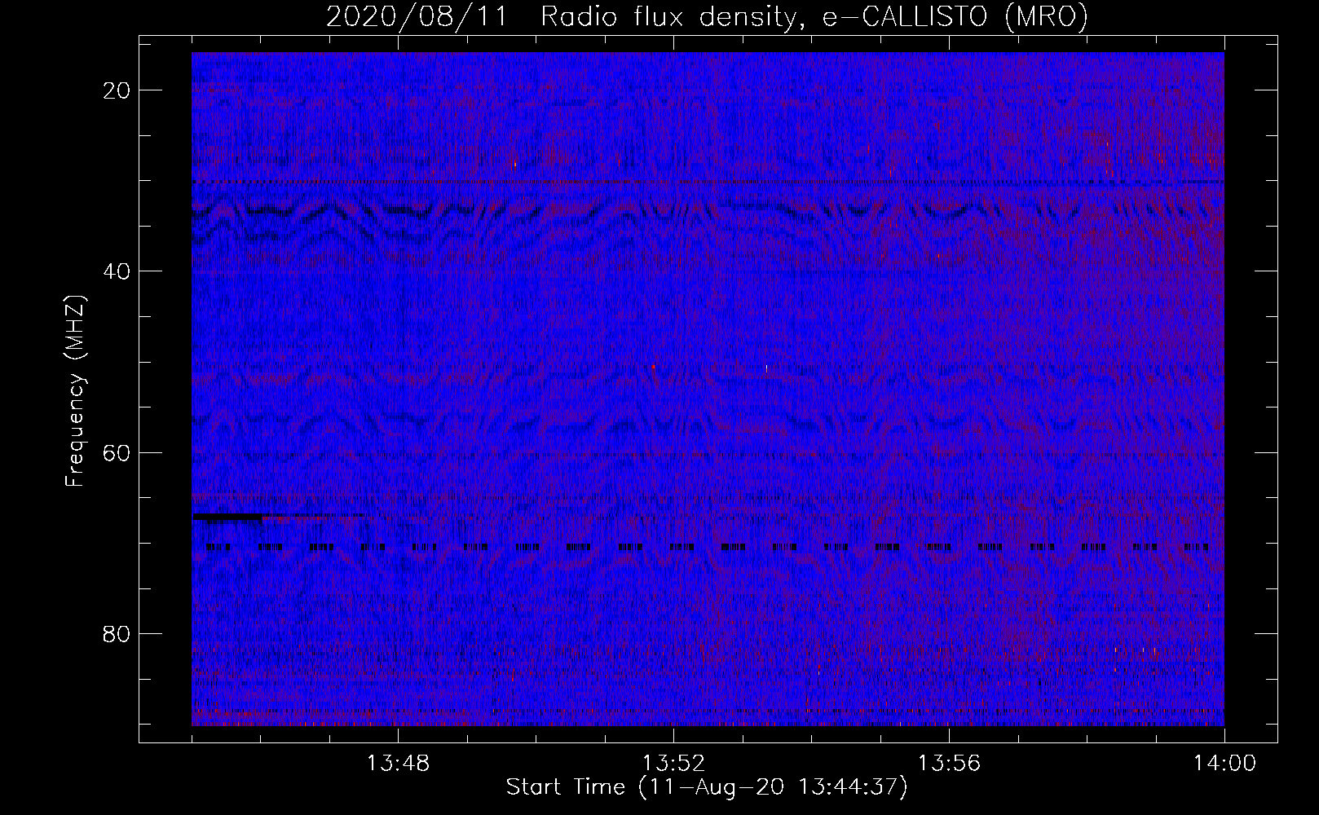Screen dimensions: 1319x815
Task: Click the 14:00 time tick label
Action: (x=1224, y=764)
